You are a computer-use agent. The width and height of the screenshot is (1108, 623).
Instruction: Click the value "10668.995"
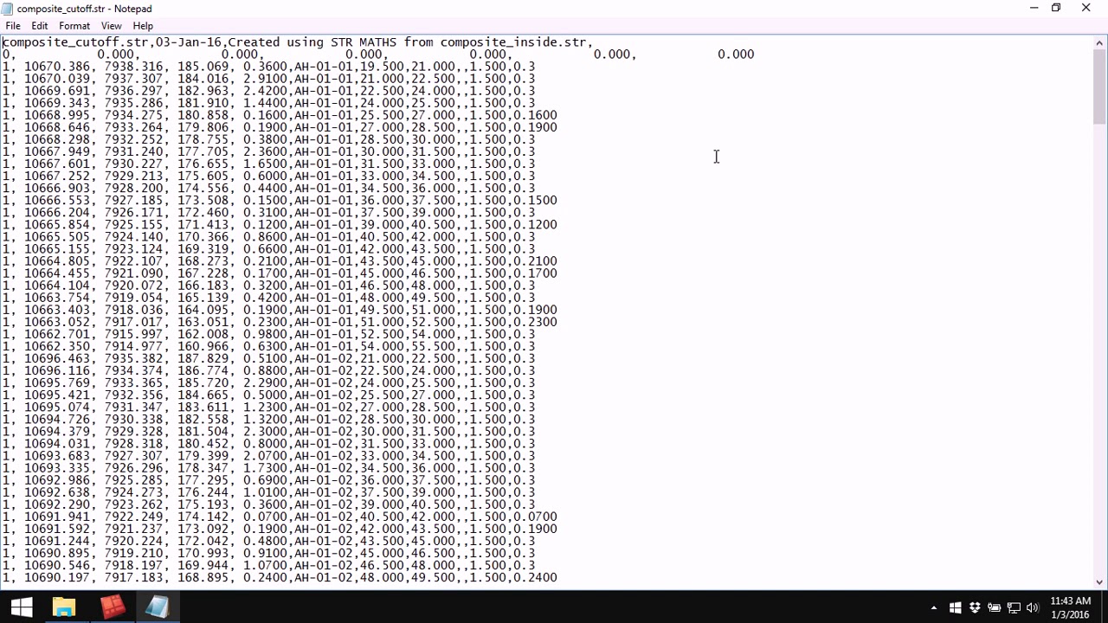[x=57, y=114]
